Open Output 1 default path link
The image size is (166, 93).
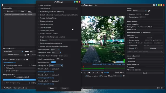[x=46, y=72]
